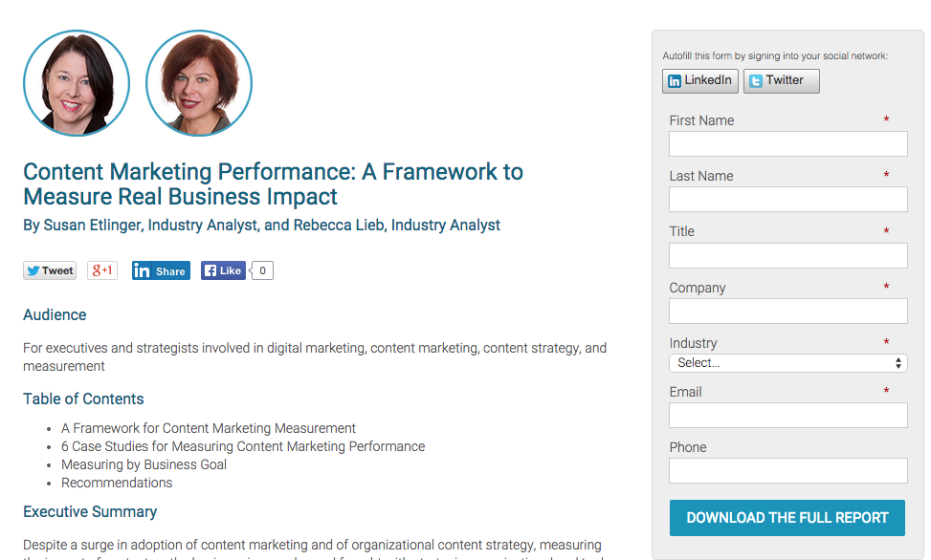Click Rebecca Lieb's red-haired portrait

[199, 83]
